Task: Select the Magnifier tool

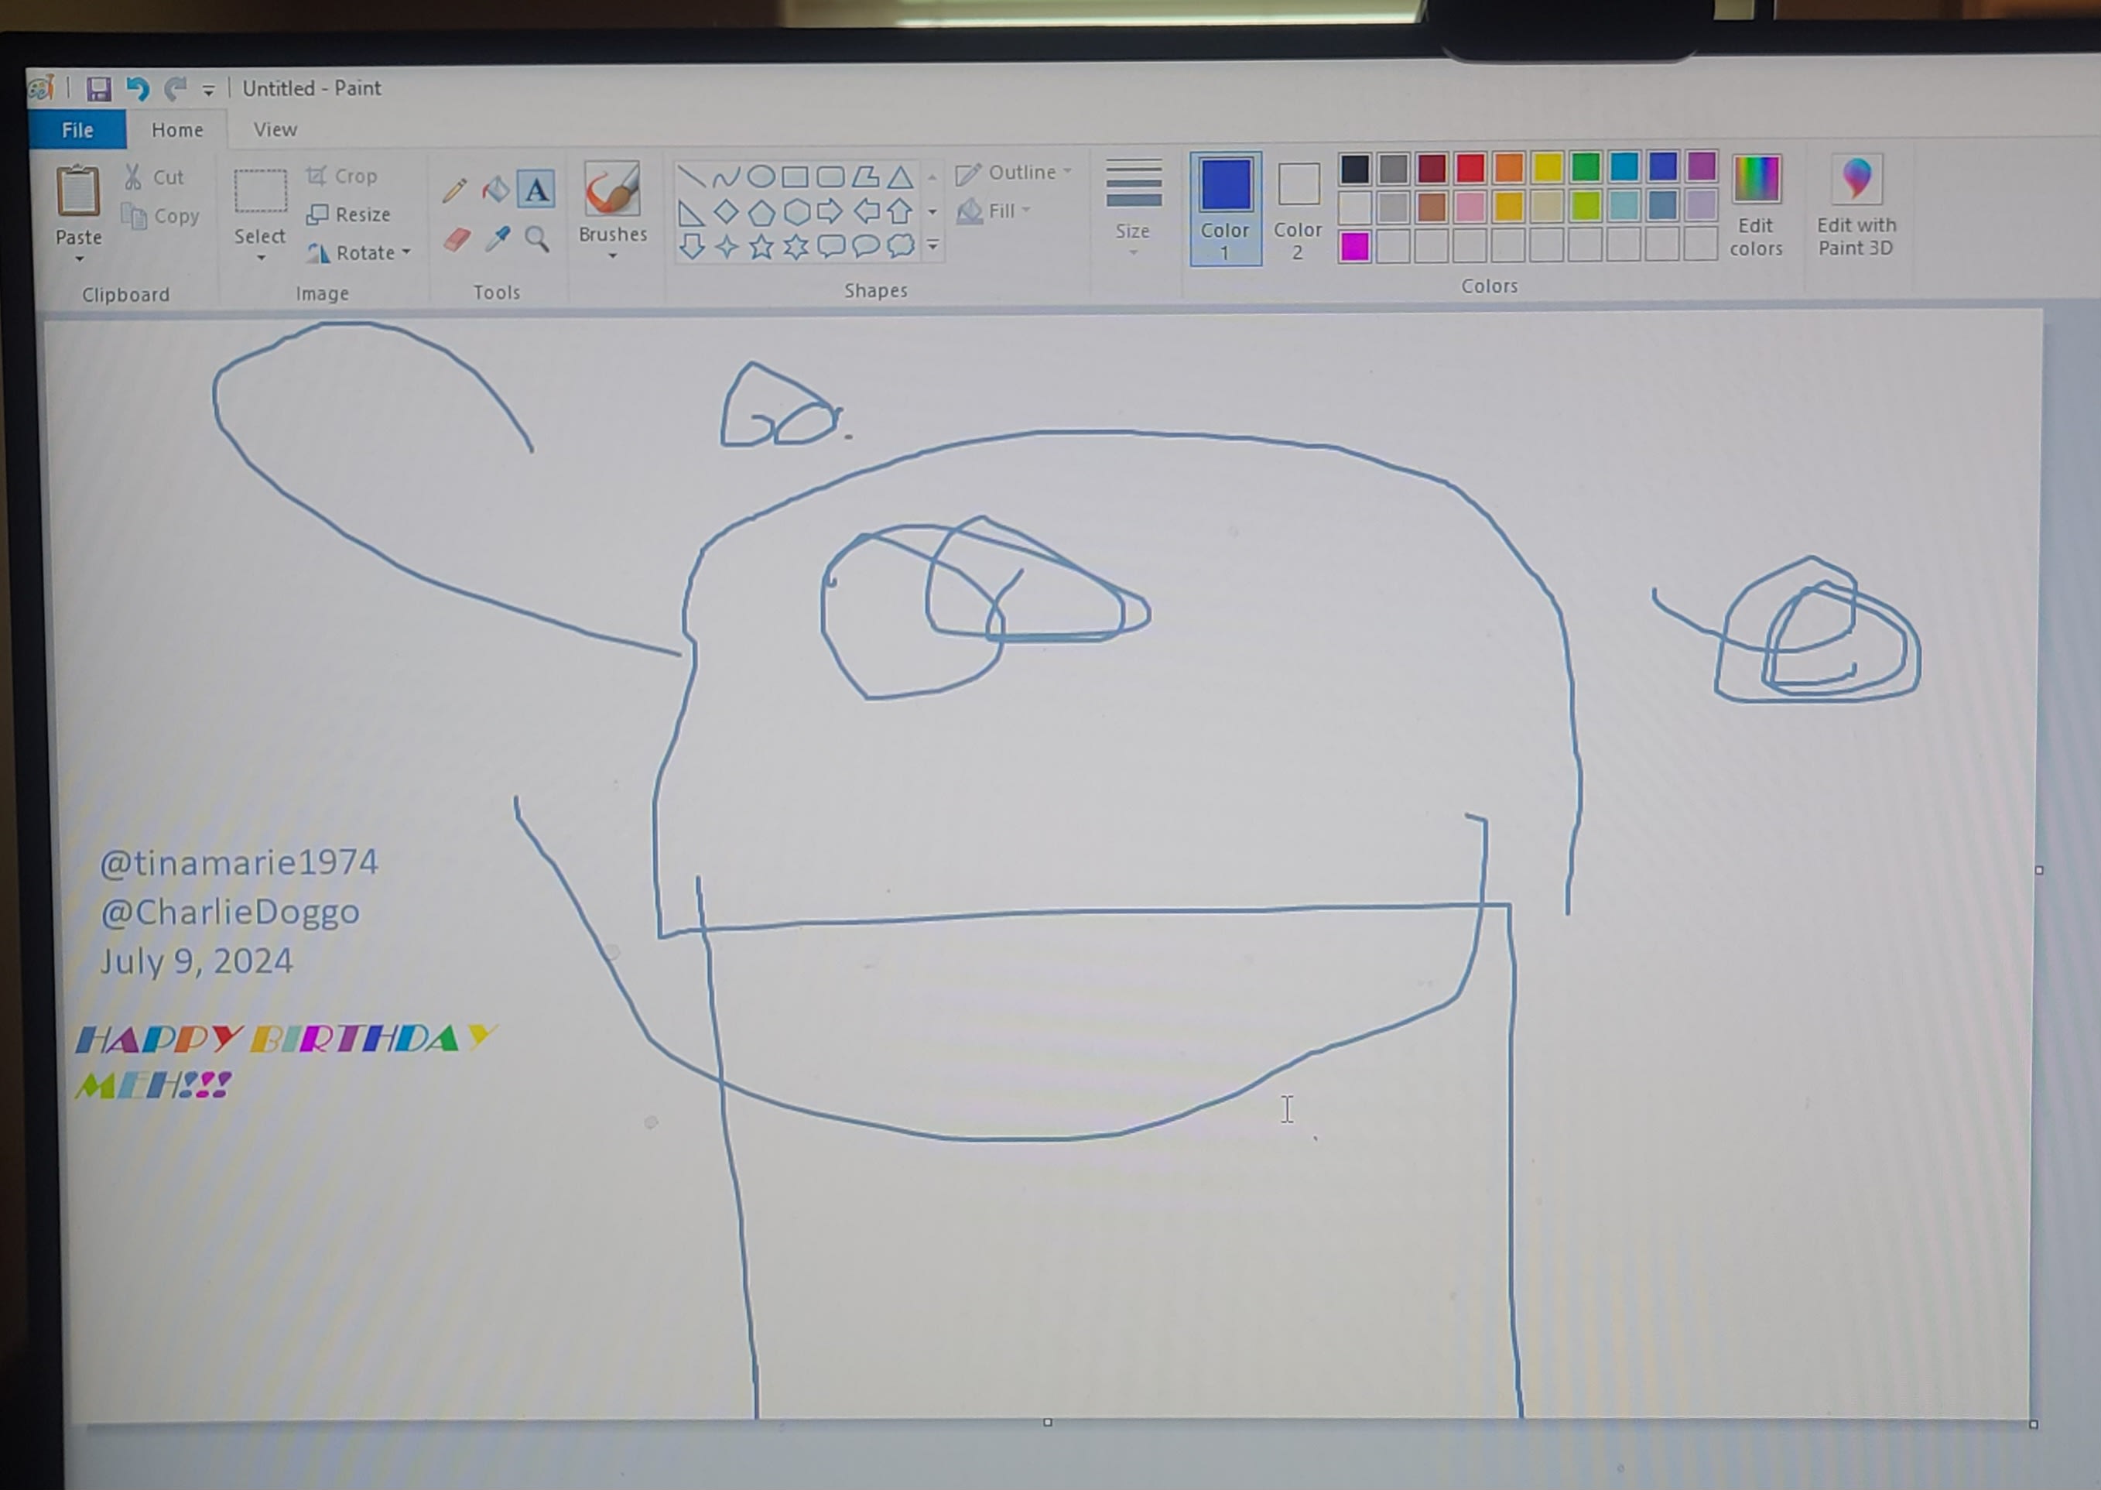Action: [x=537, y=239]
